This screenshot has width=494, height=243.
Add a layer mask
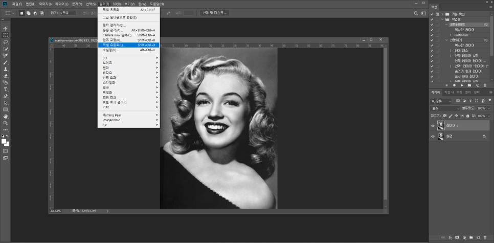[457, 237]
